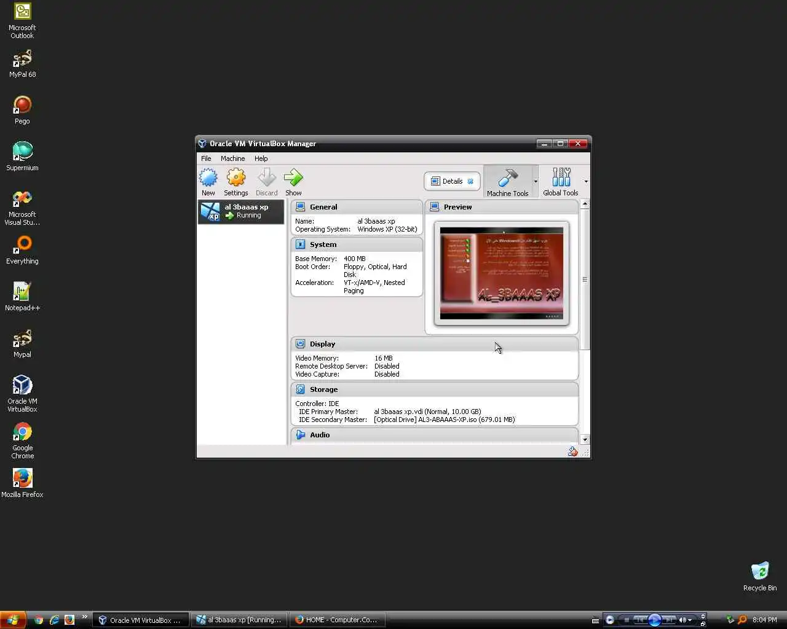The height and width of the screenshot is (629, 787).
Task: Click the taskbar media player next button
Action: click(x=669, y=620)
